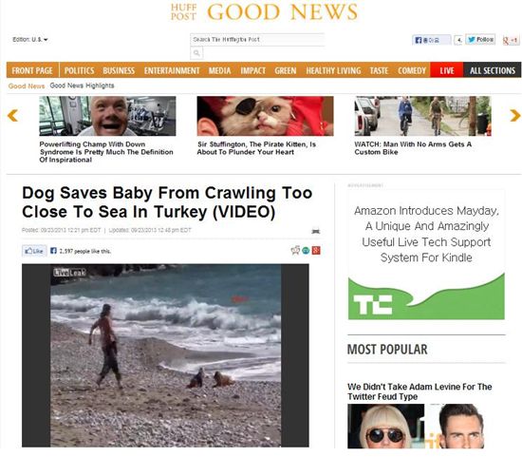Go to the POLITICS section
522x457 pixels.
pos(79,70)
